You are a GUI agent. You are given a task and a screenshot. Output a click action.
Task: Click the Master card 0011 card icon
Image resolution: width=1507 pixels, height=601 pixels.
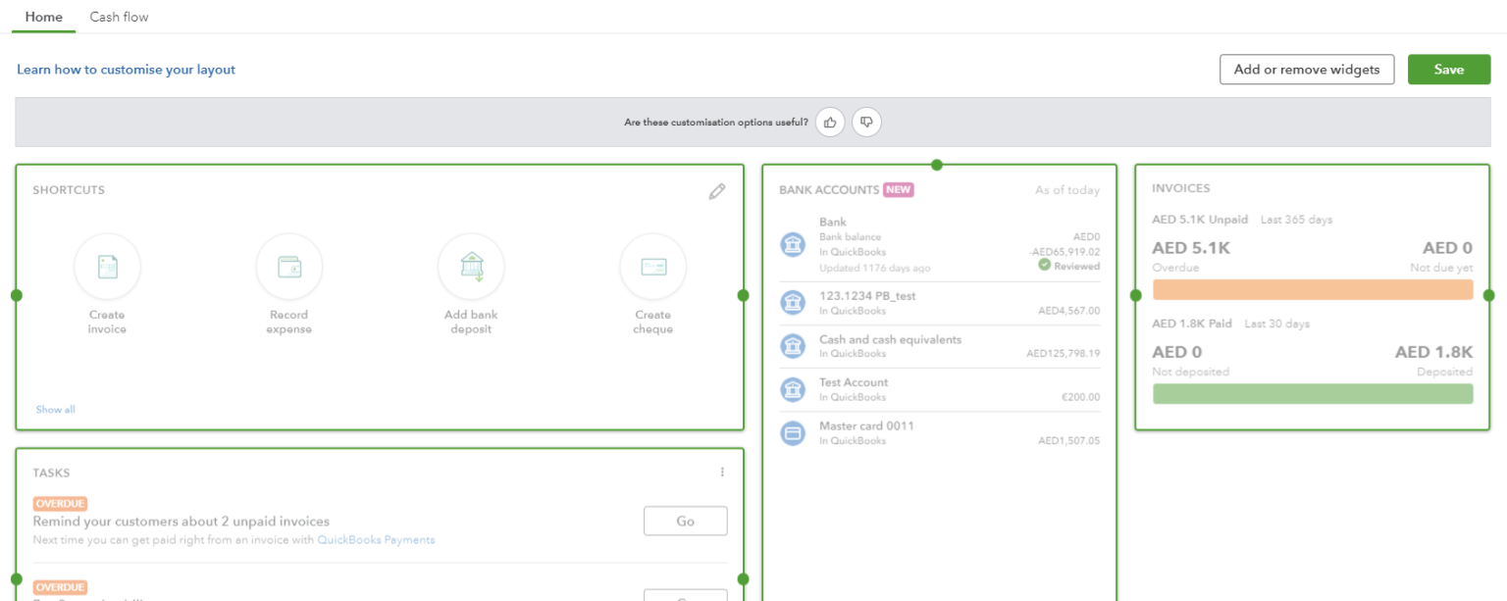click(x=793, y=432)
